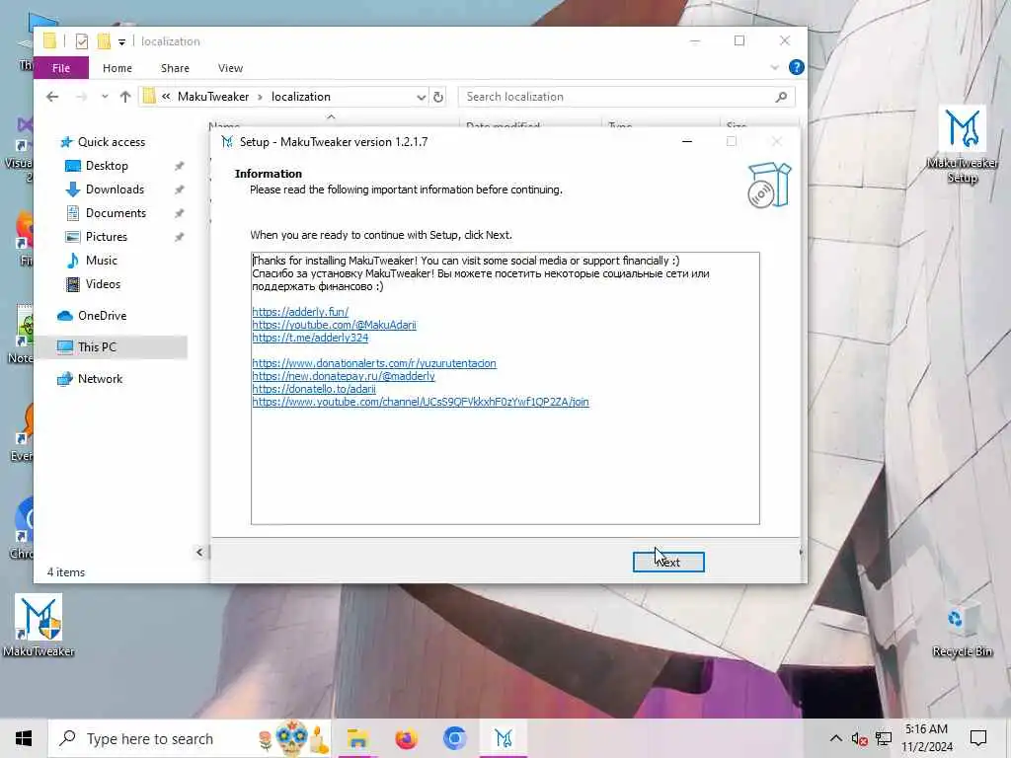Click the search magnifier icon in Explorer
Screen dimensions: 1011x758
click(x=781, y=97)
